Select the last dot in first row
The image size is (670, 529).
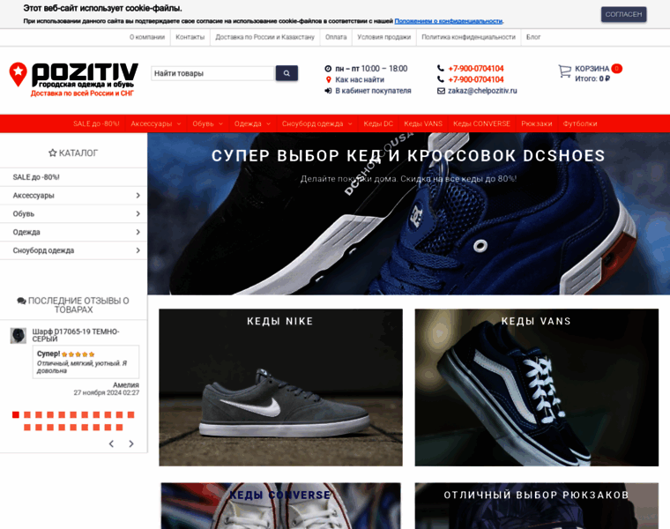(130, 414)
